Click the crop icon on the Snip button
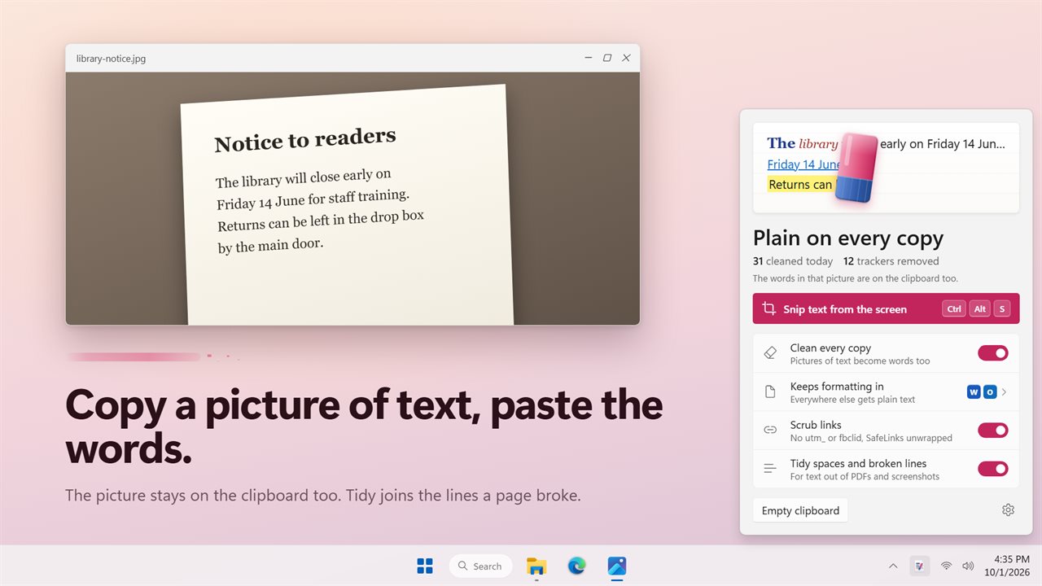Screen dimensions: 1042x586 [x=769, y=308]
